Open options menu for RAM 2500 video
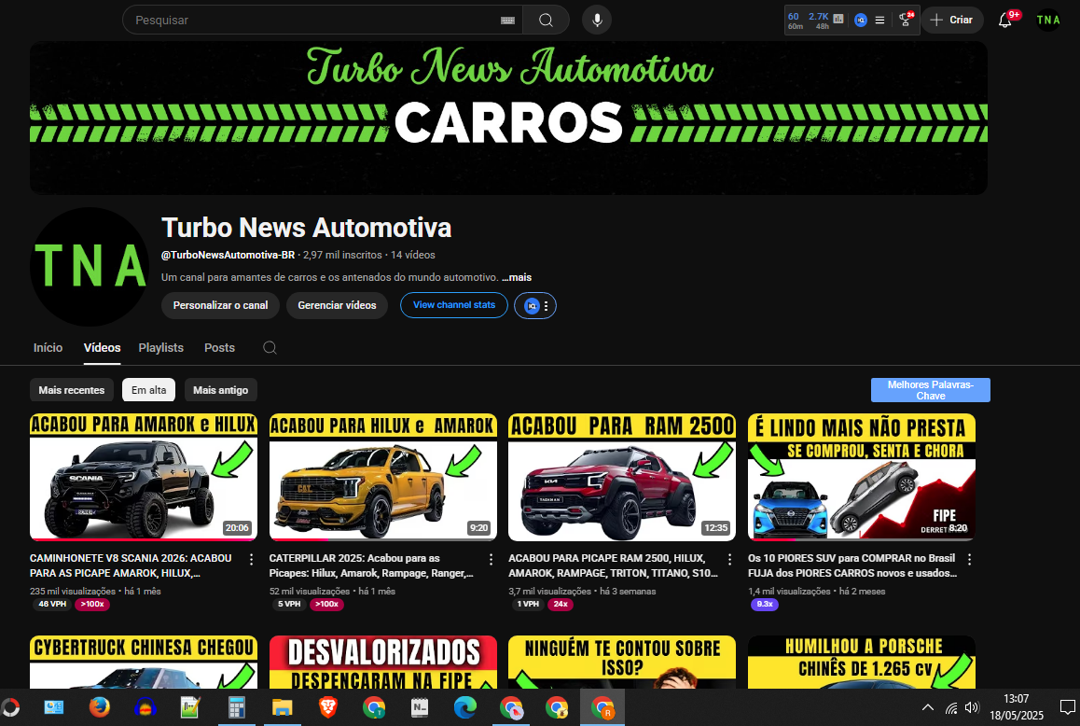Image resolution: width=1080 pixels, height=726 pixels. pos(730,559)
